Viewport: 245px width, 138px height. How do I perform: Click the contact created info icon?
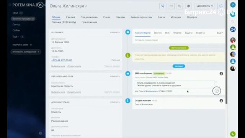[128, 101]
